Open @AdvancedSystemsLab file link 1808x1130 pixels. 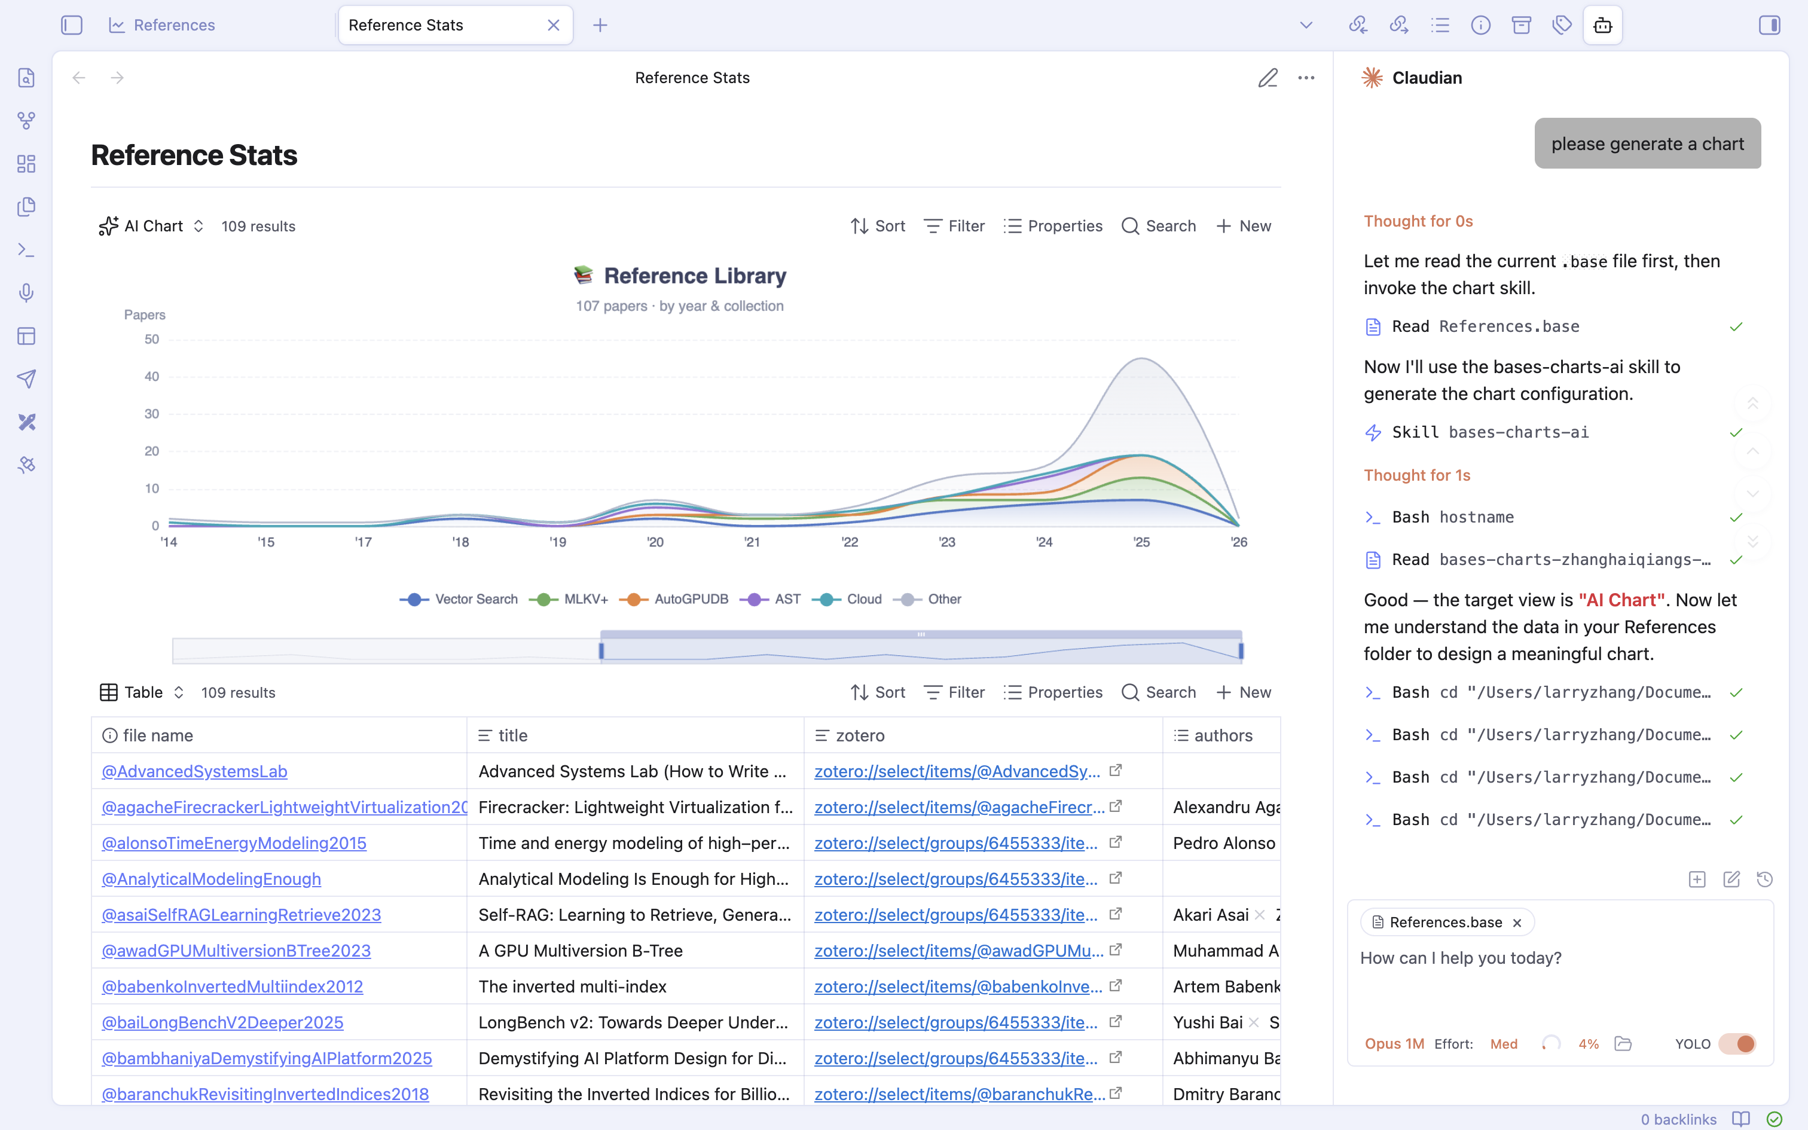(194, 771)
